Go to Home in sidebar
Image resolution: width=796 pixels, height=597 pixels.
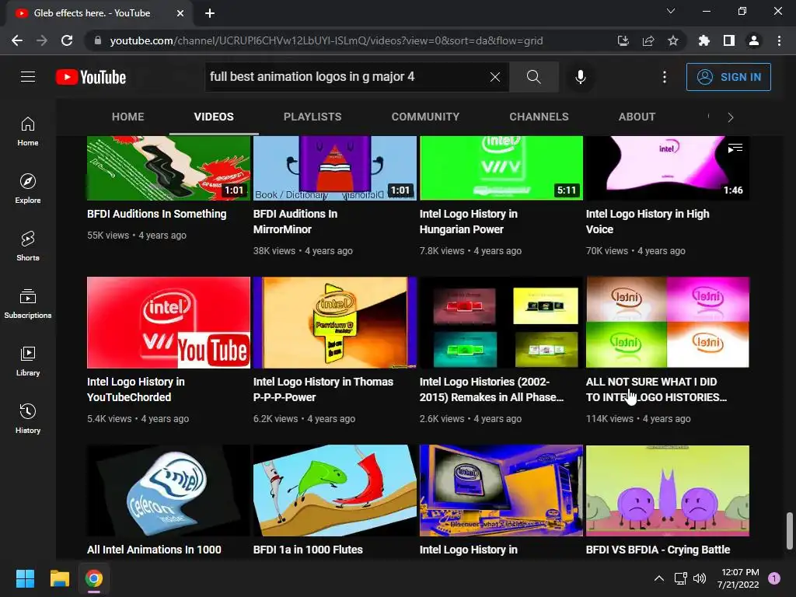pyautogui.click(x=28, y=131)
